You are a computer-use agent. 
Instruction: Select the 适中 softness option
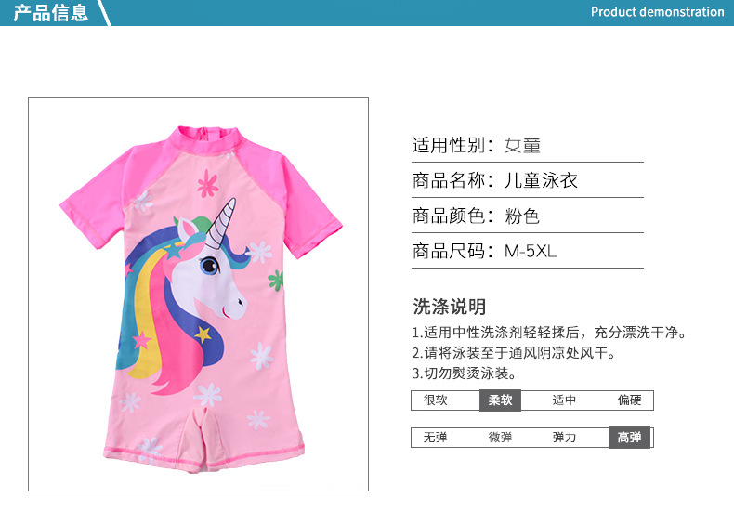point(564,400)
